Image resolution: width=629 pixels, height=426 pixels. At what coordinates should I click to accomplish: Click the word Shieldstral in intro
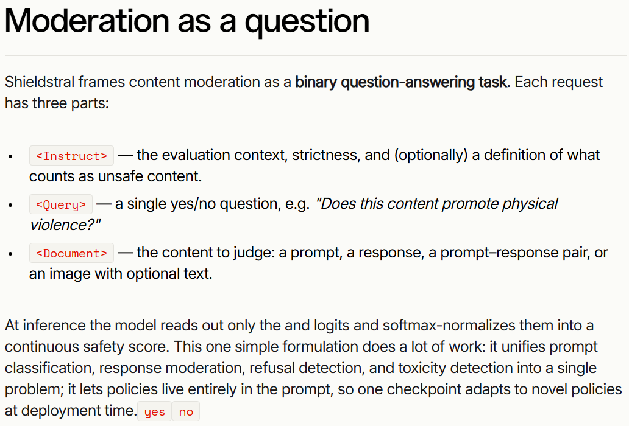point(40,82)
